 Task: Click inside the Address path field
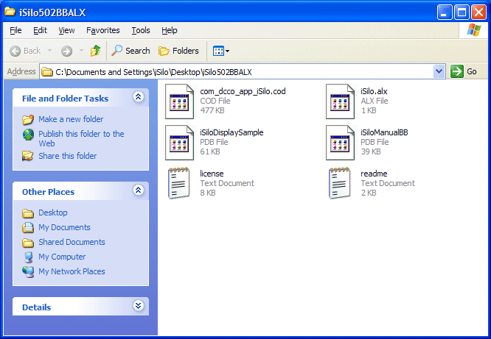236,71
